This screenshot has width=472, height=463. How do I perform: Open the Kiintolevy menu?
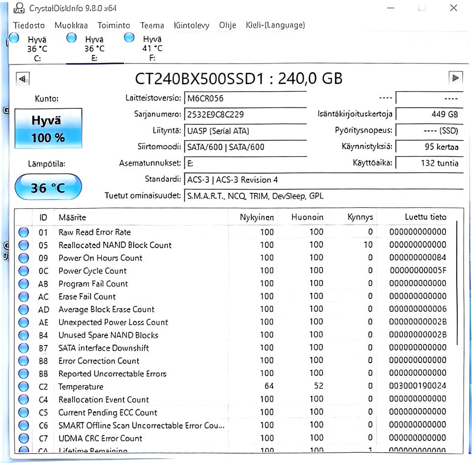click(191, 25)
